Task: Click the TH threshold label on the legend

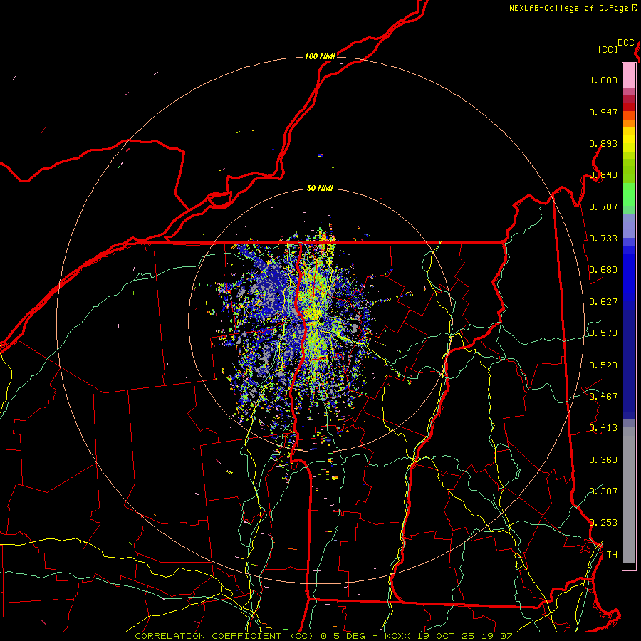Action: (x=612, y=555)
